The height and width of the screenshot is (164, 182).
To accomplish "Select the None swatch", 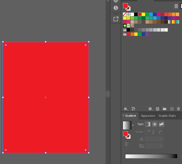I will pos(125,14).
